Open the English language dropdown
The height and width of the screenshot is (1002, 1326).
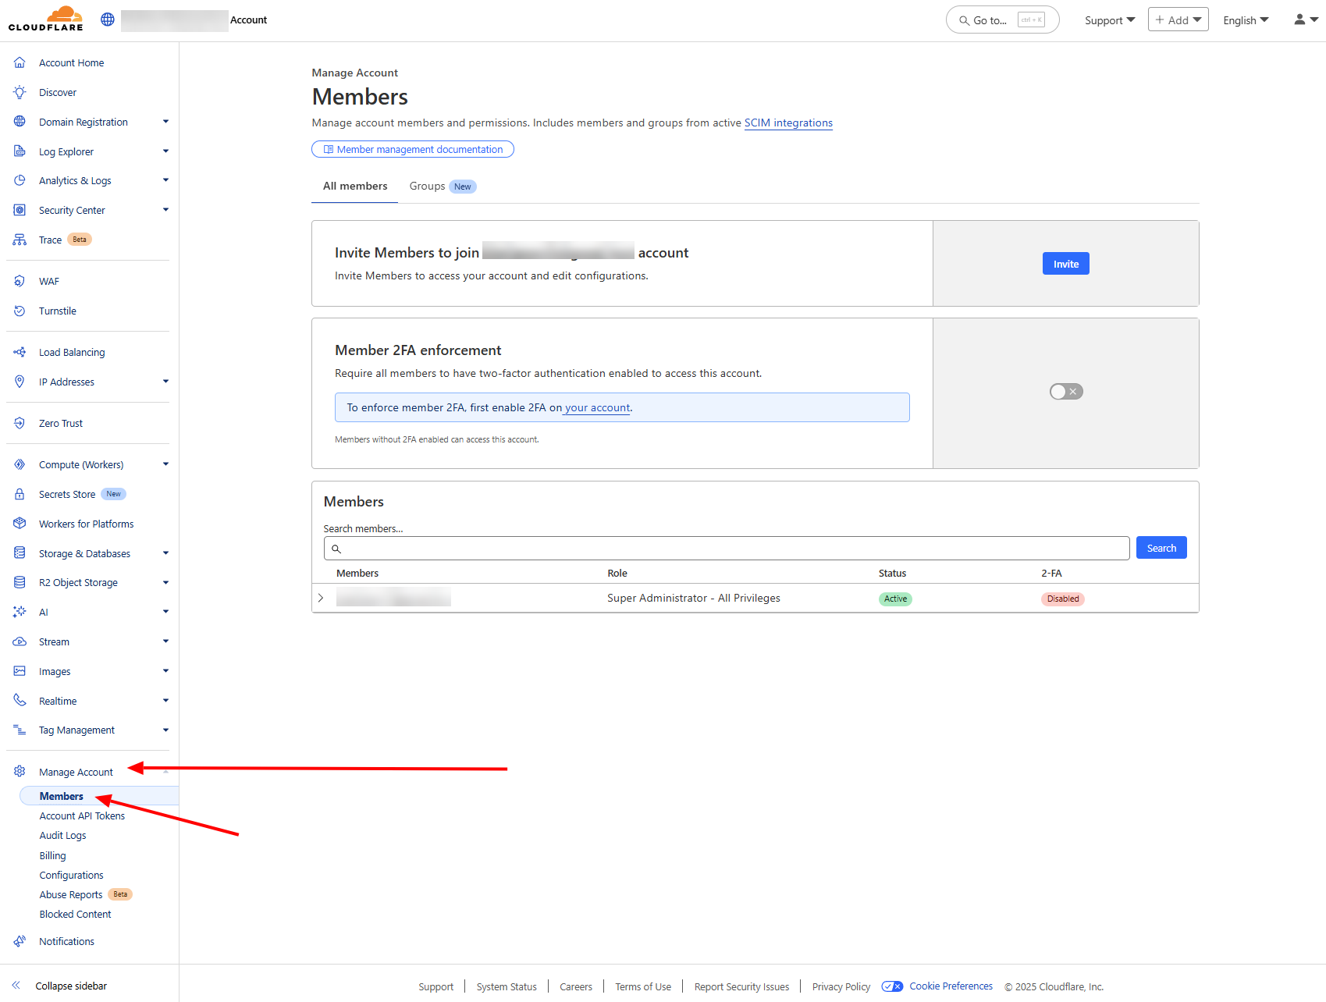point(1245,20)
